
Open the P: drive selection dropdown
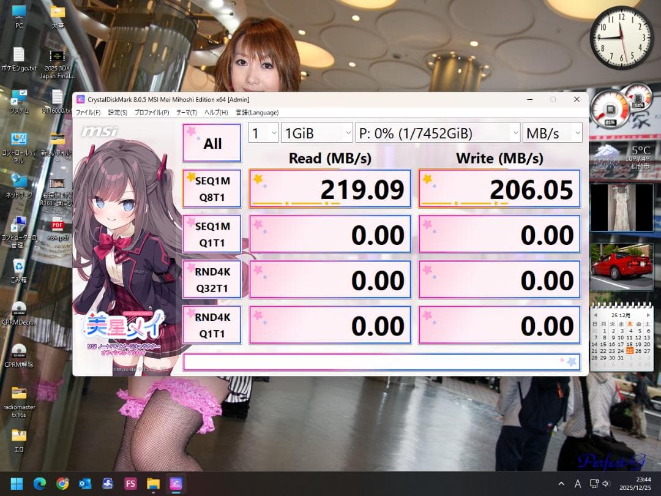[x=437, y=132]
